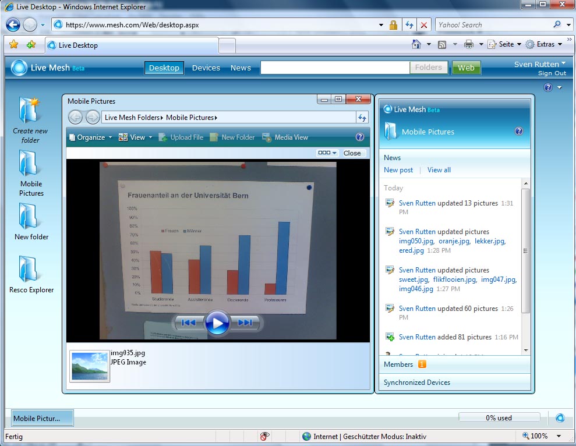Open the Organize dropdown menu

pyautogui.click(x=90, y=137)
